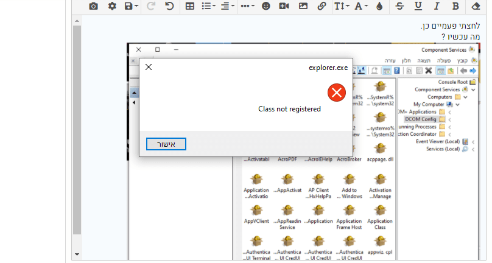Select the DCOM Config folder
The width and height of the screenshot is (492, 263).
click(x=425, y=119)
